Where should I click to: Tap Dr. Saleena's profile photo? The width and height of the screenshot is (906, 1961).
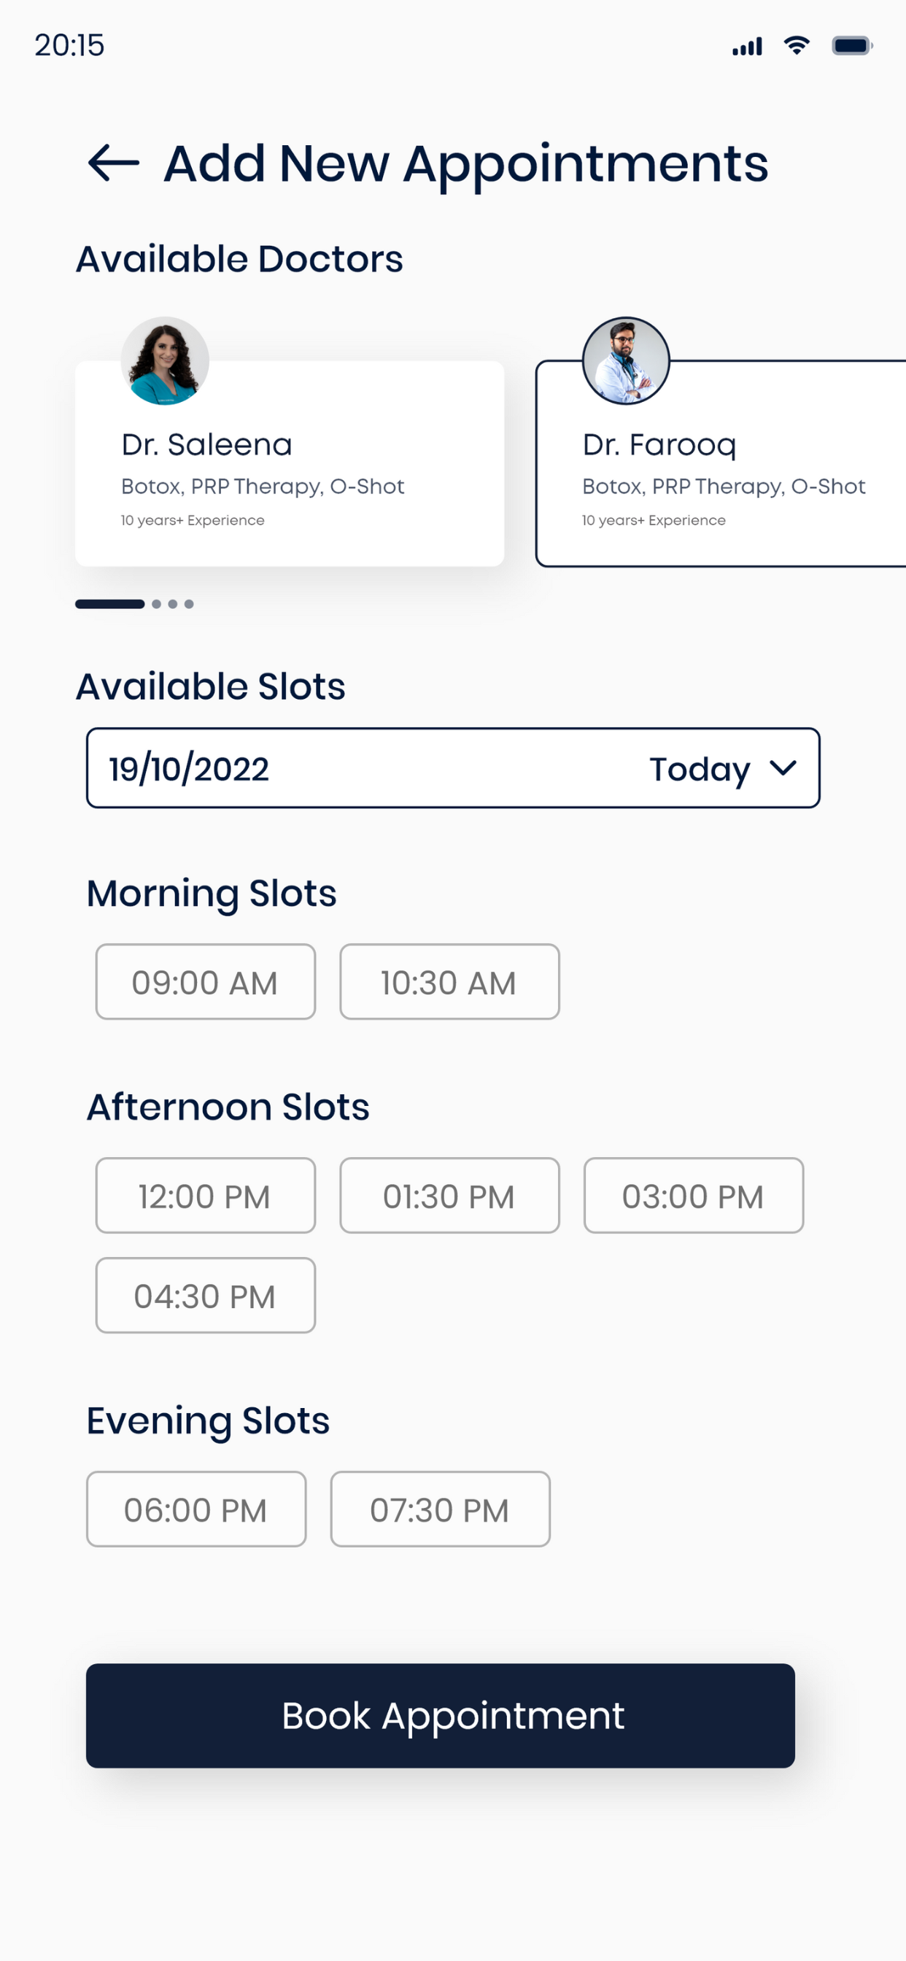pyautogui.click(x=165, y=361)
